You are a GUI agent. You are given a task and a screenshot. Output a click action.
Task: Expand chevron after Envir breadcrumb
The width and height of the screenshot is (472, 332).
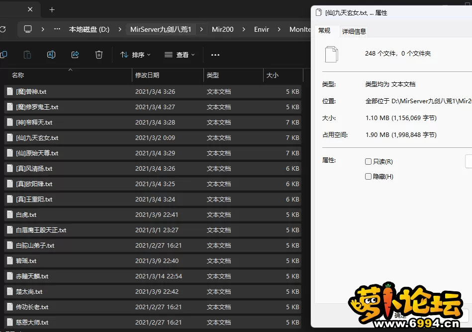(x=279, y=29)
